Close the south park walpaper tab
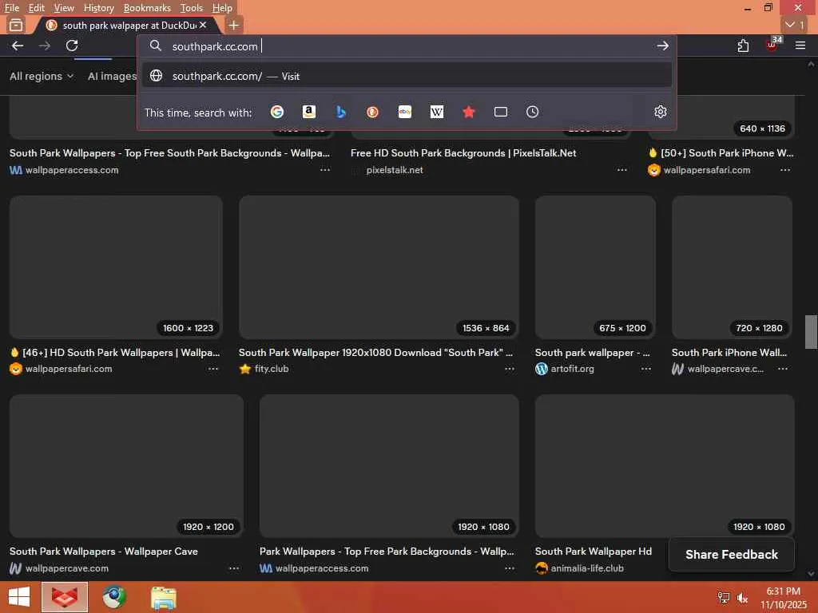 coord(203,25)
